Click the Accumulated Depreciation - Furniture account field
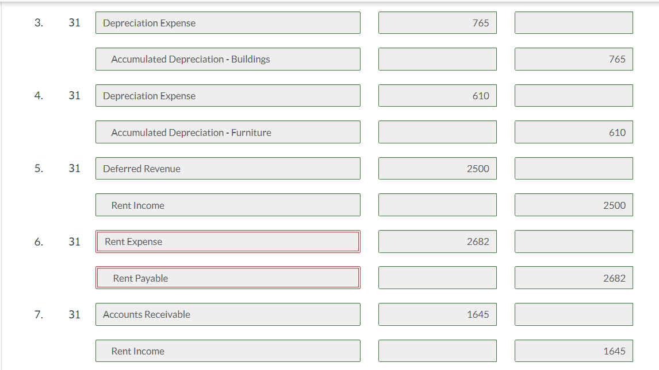Image resolution: width=659 pixels, height=370 pixels. 228,132
